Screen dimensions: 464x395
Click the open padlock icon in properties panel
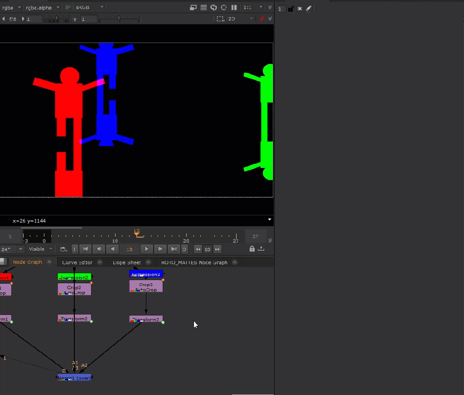(x=291, y=9)
